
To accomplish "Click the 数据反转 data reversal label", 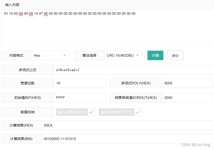I will [27, 112].
